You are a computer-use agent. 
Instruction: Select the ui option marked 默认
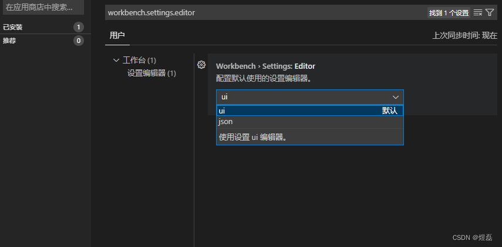coord(309,111)
